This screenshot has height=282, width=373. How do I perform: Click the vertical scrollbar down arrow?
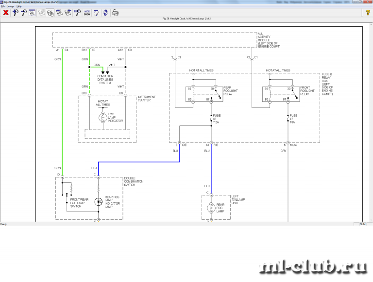click(x=370, y=219)
